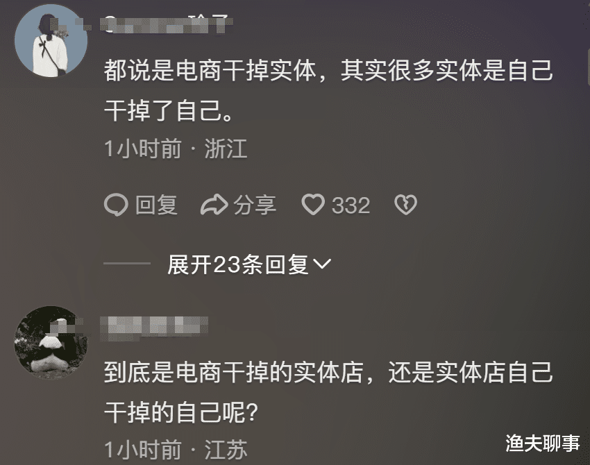This screenshot has height=465, width=590.
Task: Click the 回复 label text
Action: pos(156,205)
